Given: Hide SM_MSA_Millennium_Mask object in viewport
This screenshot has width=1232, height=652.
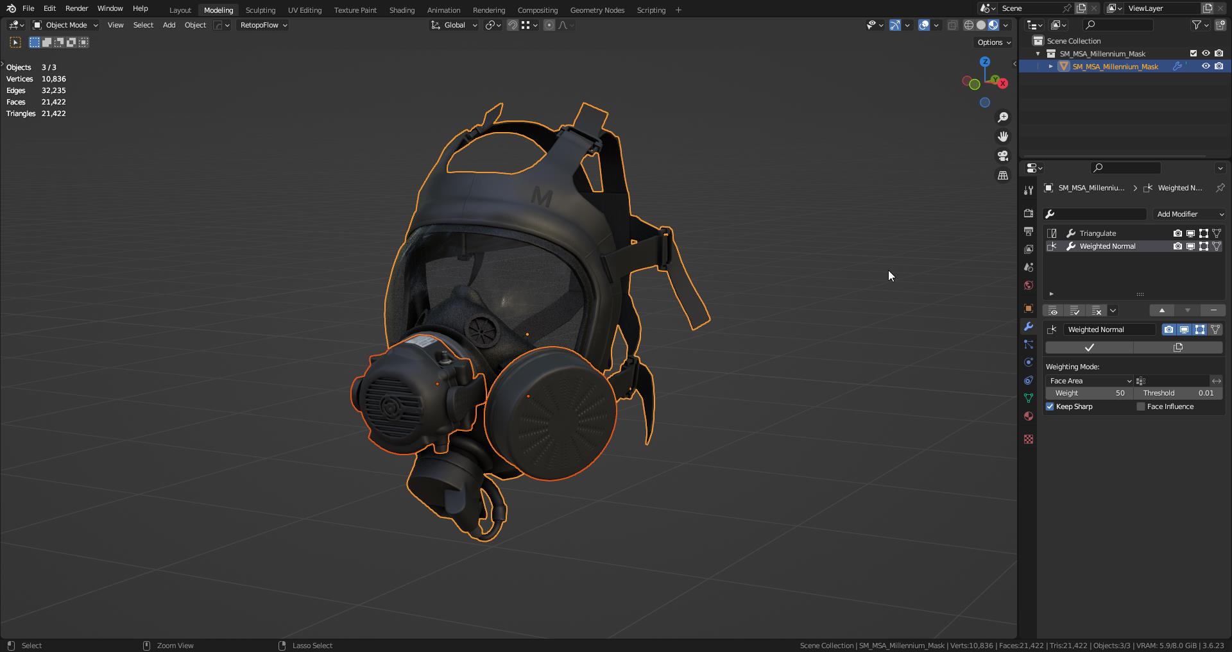Looking at the screenshot, I should pyautogui.click(x=1206, y=66).
